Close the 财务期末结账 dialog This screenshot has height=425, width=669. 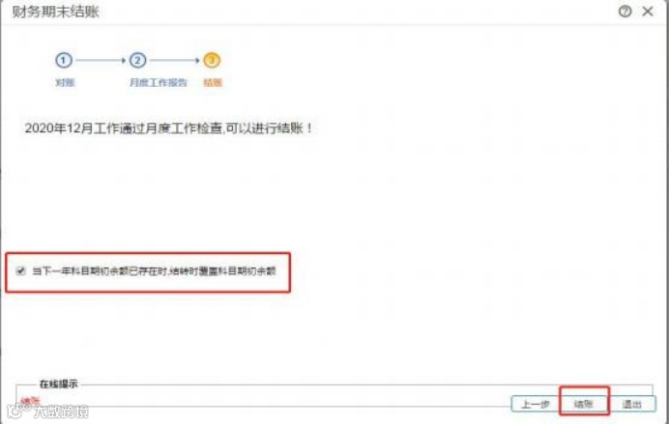[648, 12]
